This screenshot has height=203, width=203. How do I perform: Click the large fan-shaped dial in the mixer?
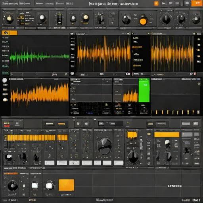(x=104, y=146)
